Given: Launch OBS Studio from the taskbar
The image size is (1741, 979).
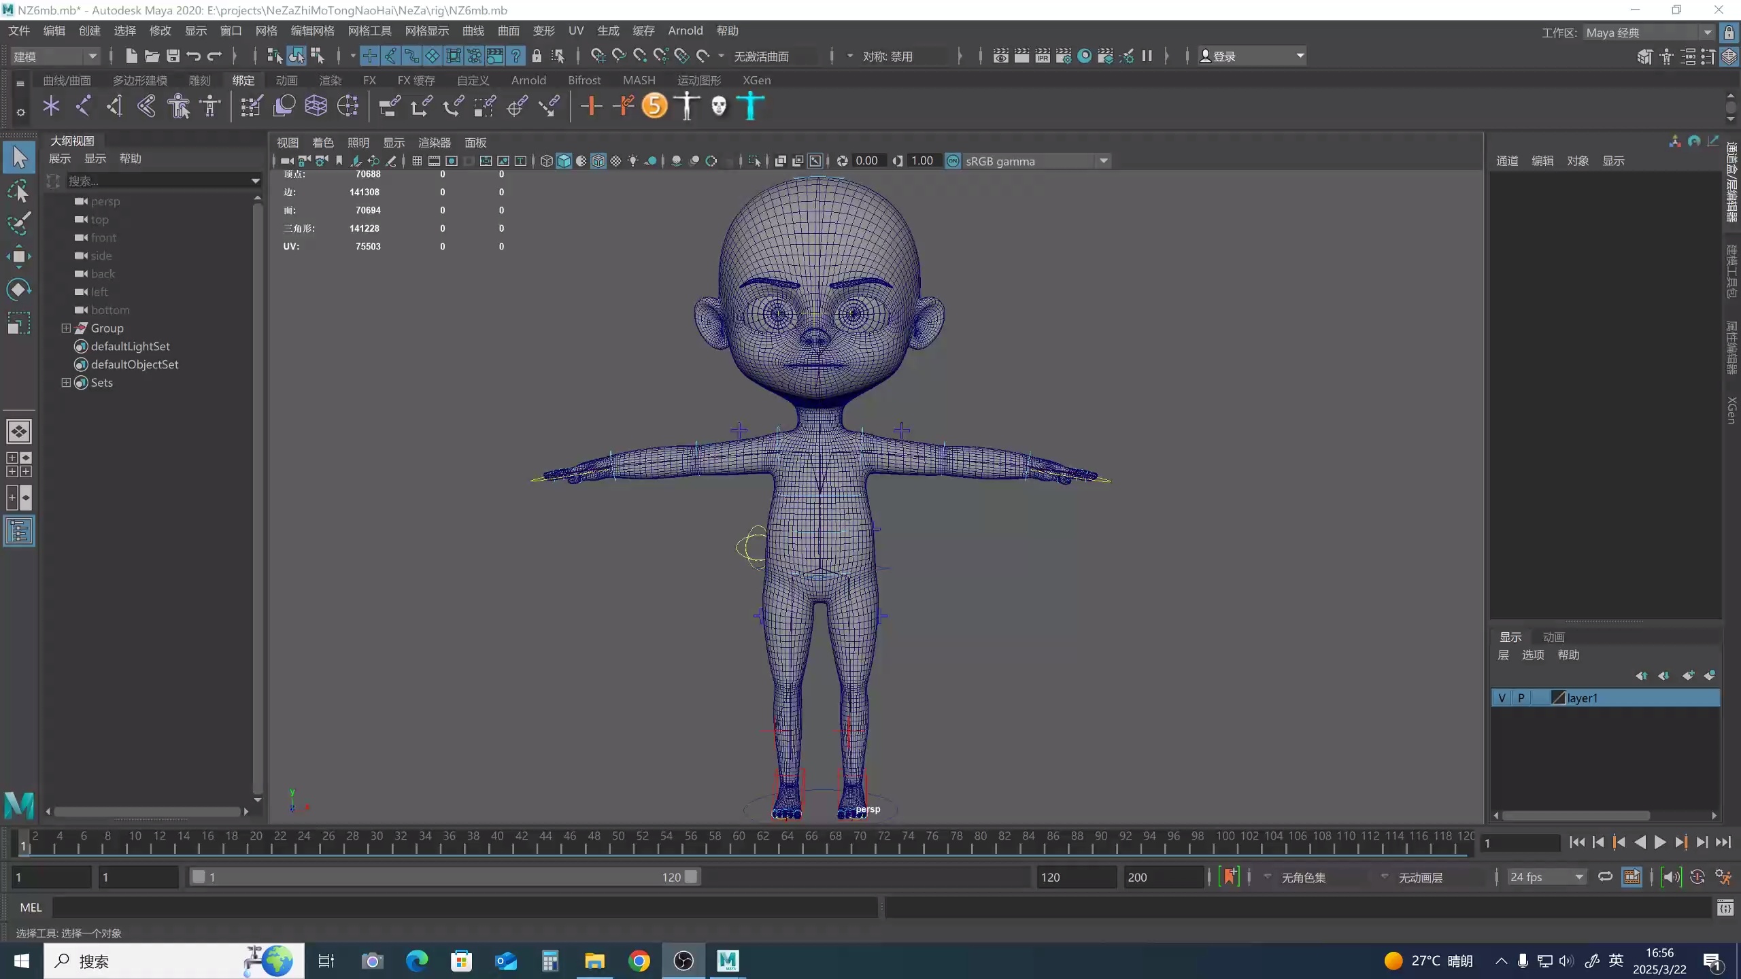Looking at the screenshot, I should click(683, 961).
